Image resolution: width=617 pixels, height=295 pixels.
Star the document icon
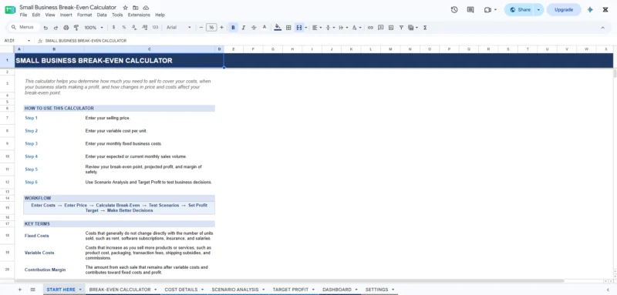coord(125,8)
